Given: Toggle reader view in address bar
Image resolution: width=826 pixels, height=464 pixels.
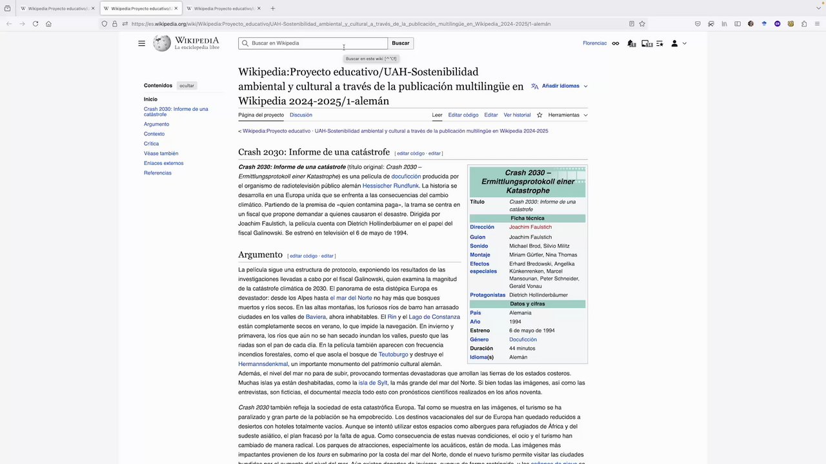Looking at the screenshot, I should point(631,24).
